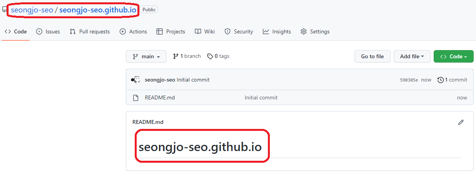Viewport: 476px width, 193px height.
Task: Click the Public visibility badge
Action: click(x=149, y=10)
